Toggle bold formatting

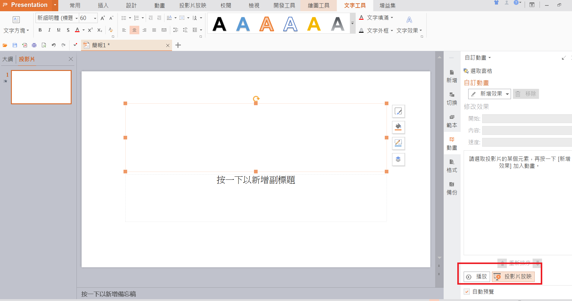tap(40, 30)
